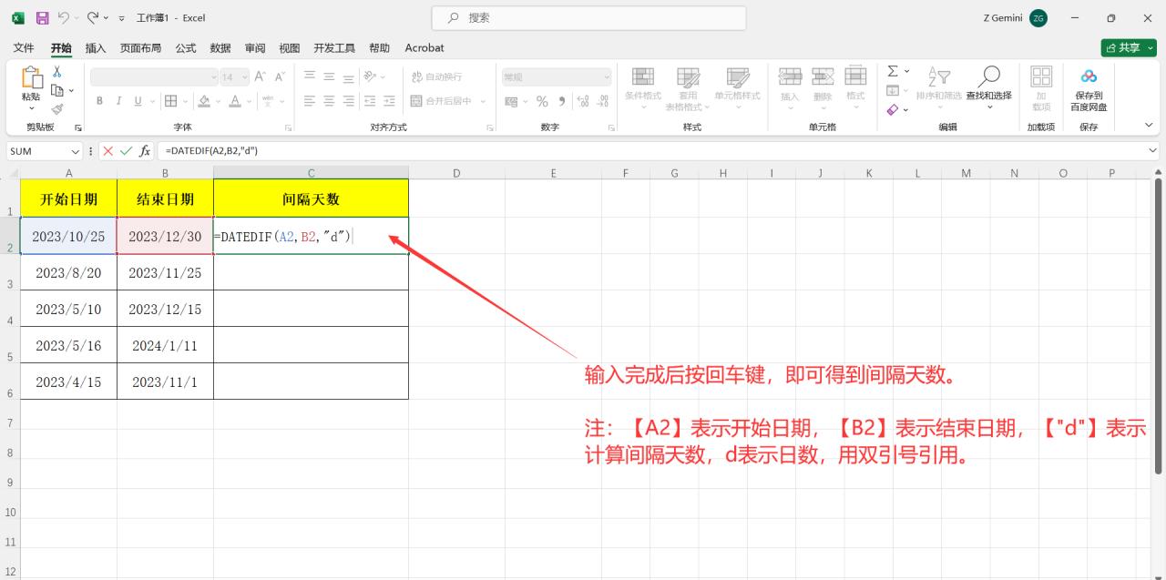Click the Insert Function fx icon
This screenshot has width=1166, height=580.
pos(145,151)
